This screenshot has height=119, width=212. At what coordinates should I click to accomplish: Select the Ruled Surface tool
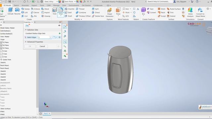pos(174,9)
